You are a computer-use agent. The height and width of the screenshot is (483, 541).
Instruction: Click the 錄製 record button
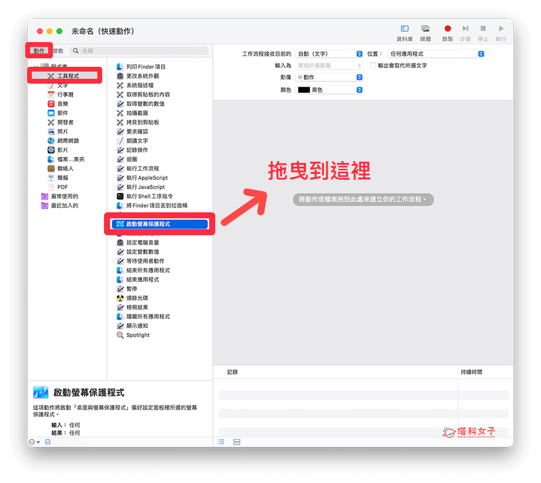[x=447, y=28]
